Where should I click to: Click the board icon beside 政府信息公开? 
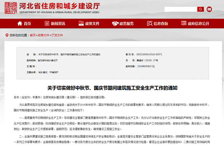[x=184, y=23]
